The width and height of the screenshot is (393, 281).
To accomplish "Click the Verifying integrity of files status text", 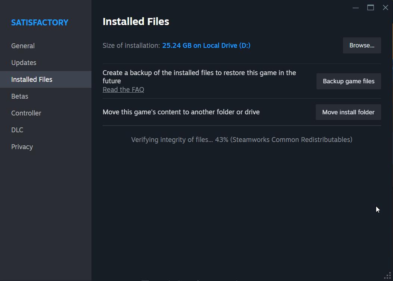I will pos(241,139).
